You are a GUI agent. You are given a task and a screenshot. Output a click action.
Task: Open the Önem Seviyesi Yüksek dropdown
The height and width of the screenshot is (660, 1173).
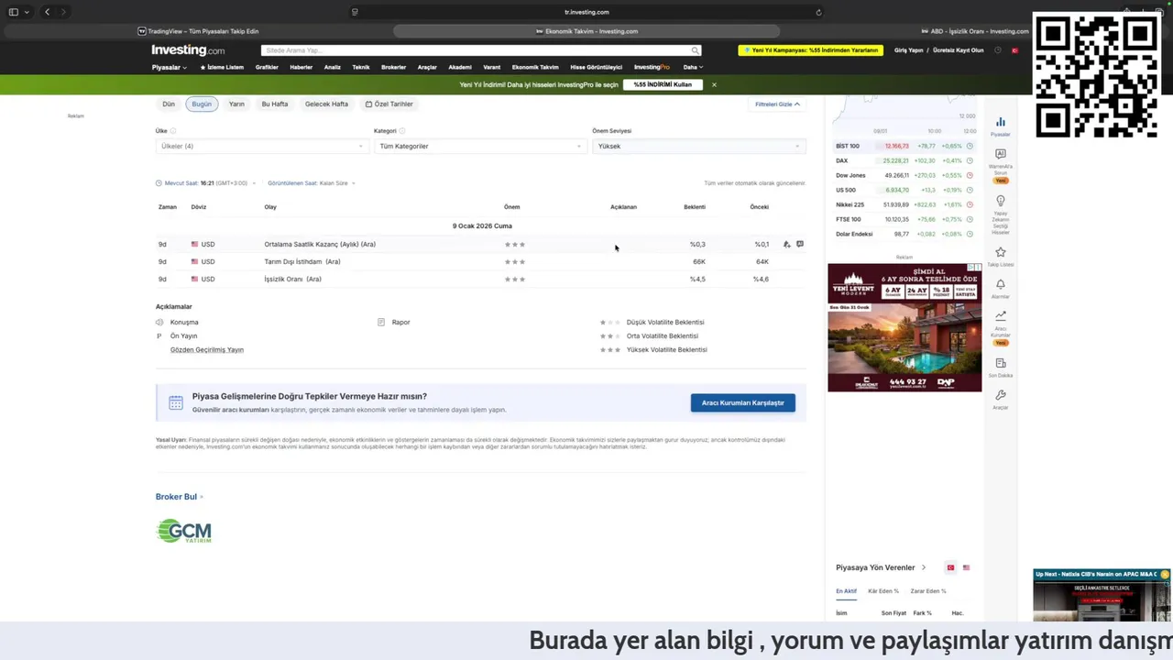pos(698,146)
